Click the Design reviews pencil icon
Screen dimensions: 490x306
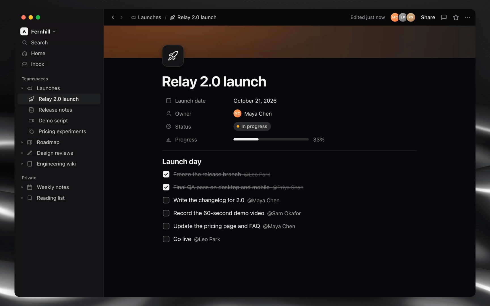click(x=30, y=153)
